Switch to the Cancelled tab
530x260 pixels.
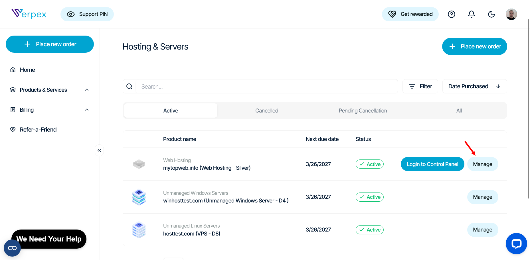click(267, 110)
